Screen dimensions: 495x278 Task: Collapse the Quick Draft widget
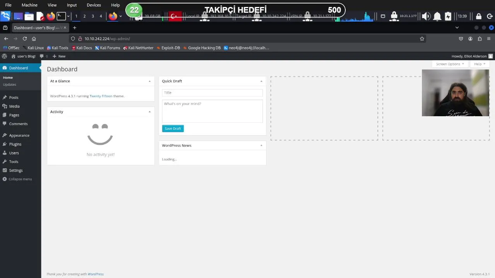coord(261,81)
